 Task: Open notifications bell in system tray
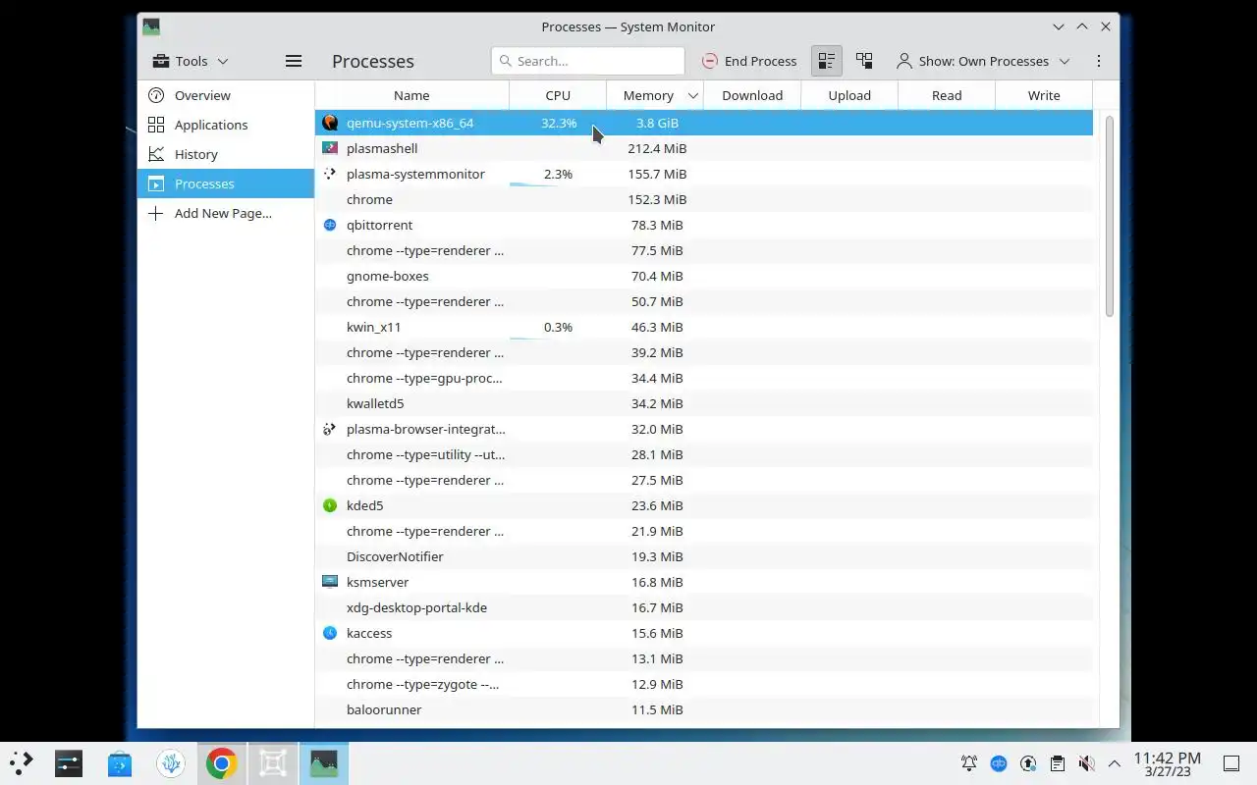[969, 762]
